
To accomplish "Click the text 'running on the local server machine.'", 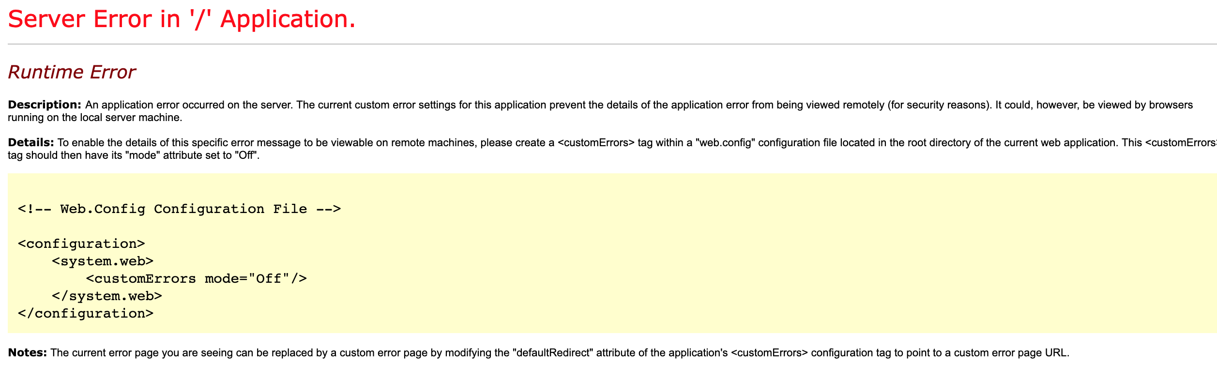I will (95, 118).
